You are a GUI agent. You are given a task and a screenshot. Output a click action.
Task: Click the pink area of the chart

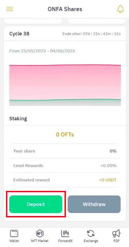pos(65,82)
